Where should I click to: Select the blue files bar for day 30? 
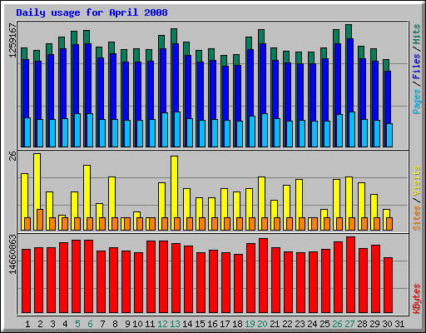[388, 97]
